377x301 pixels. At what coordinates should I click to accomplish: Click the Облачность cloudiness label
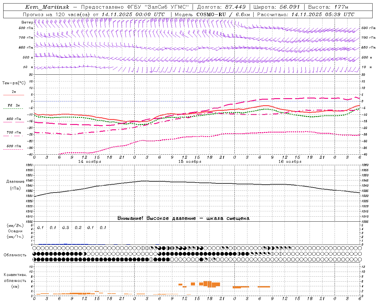[x=15, y=255]
